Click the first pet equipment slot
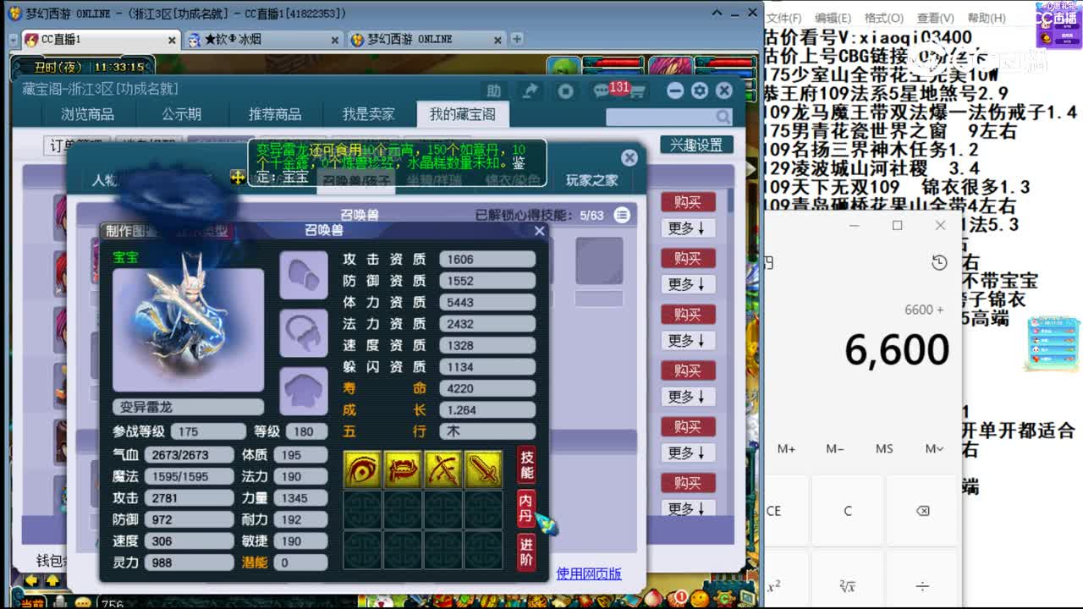Image resolution: width=1083 pixels, height=609 pixels. [304, 275]
